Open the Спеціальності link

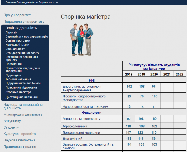click(x=15, y=49)
